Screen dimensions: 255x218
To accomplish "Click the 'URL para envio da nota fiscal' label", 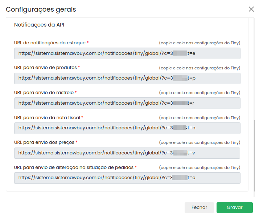I will (x=47, y=118).
